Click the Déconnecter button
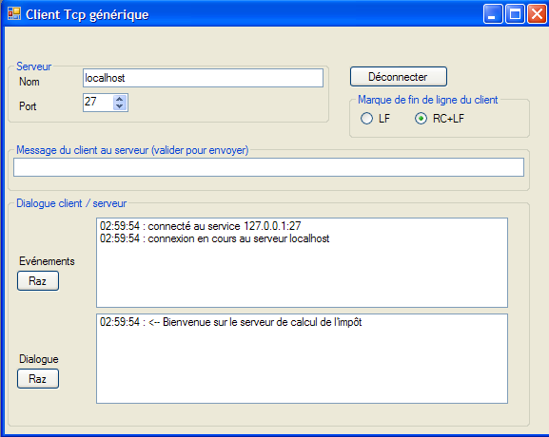The image size is (549, 437). 399,77
